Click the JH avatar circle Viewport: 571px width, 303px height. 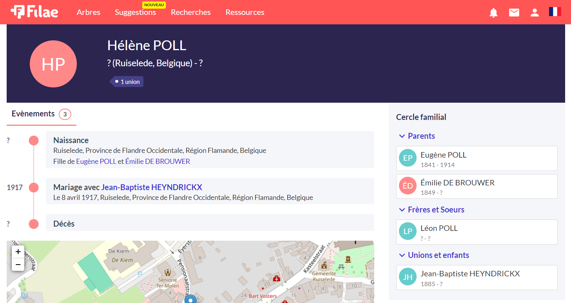pos(408,277)
